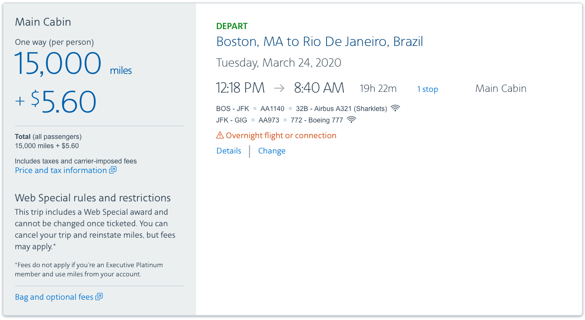
Task: Click the Web Special rules and restrictions heading
Action: (93, 198)
